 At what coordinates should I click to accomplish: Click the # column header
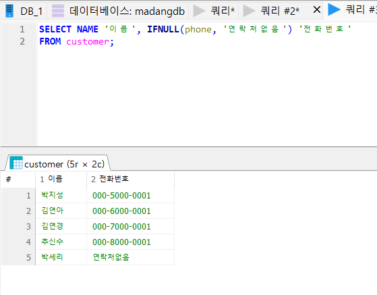point(18,179)
